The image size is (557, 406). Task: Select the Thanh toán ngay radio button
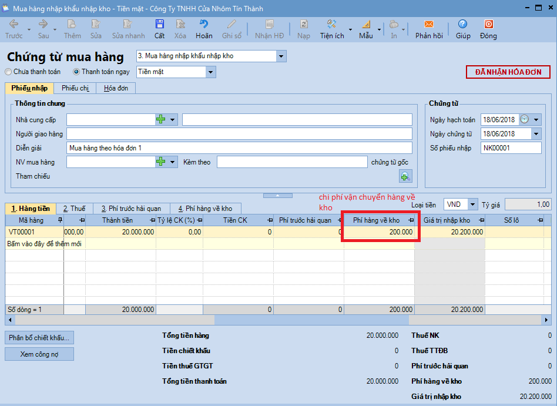point(76,72)
